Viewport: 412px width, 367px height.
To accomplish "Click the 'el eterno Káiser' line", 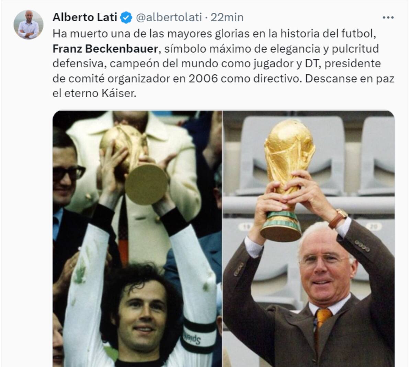I will (94, 93).
